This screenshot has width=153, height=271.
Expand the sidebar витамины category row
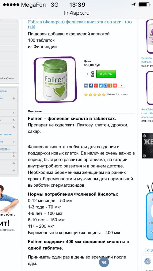(9, 134)
